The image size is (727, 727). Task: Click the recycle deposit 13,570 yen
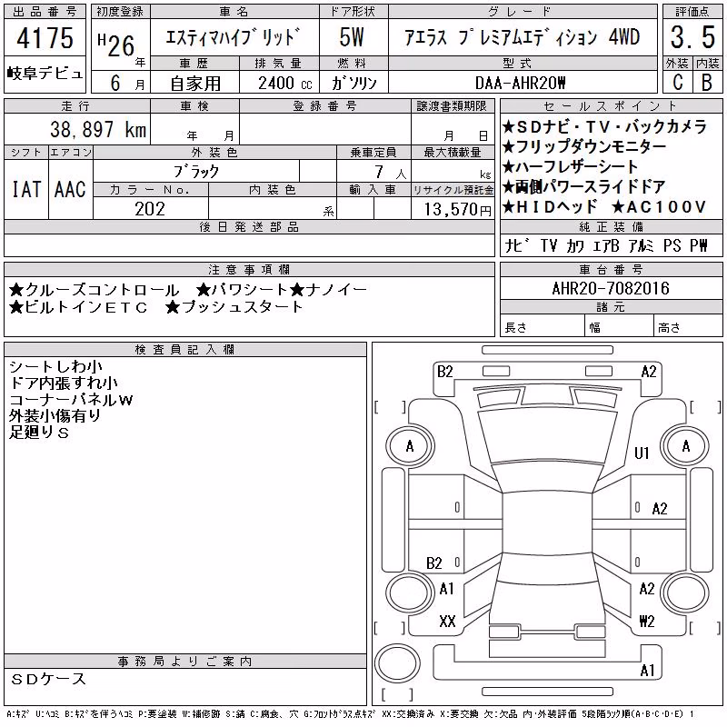point(457,210)
